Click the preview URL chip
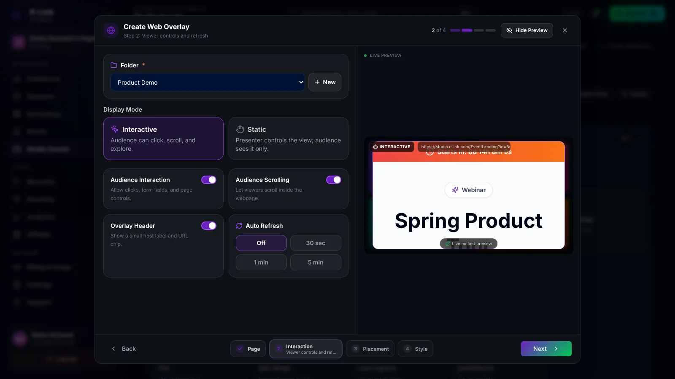The height and width of the screenshot is (379, 675). (x=464, y=147)
